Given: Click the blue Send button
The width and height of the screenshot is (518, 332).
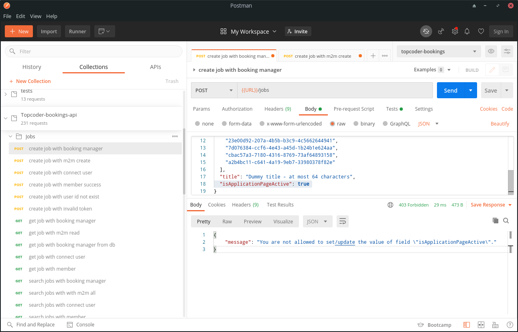Looking at the screenshot, I should 450,90.
